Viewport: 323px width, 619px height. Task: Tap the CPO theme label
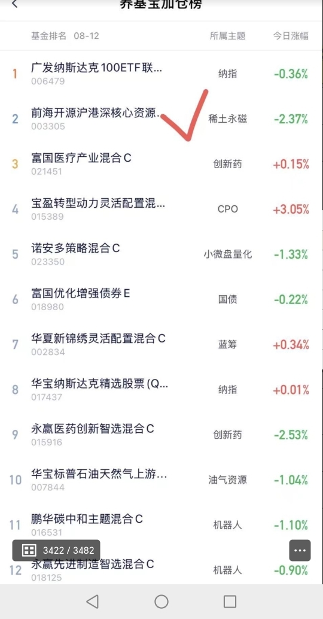point(227,209)
